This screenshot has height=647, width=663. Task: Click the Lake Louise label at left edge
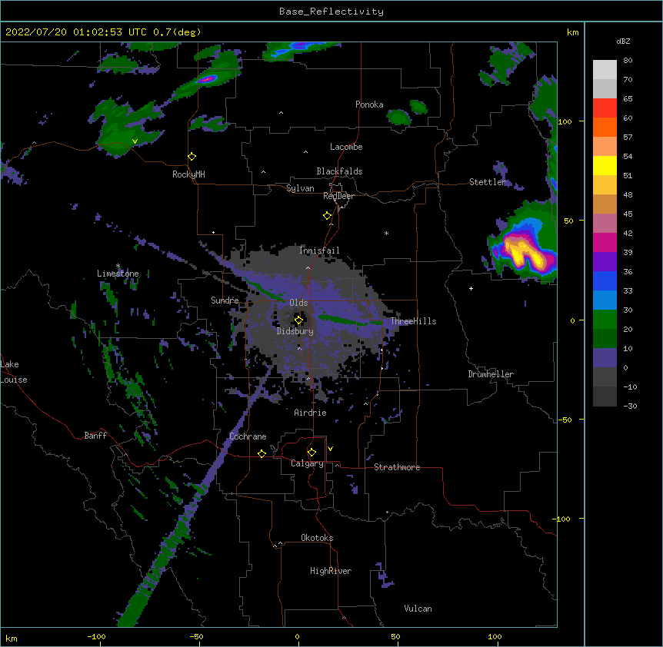pyautogui.click(x=14, y=372)
